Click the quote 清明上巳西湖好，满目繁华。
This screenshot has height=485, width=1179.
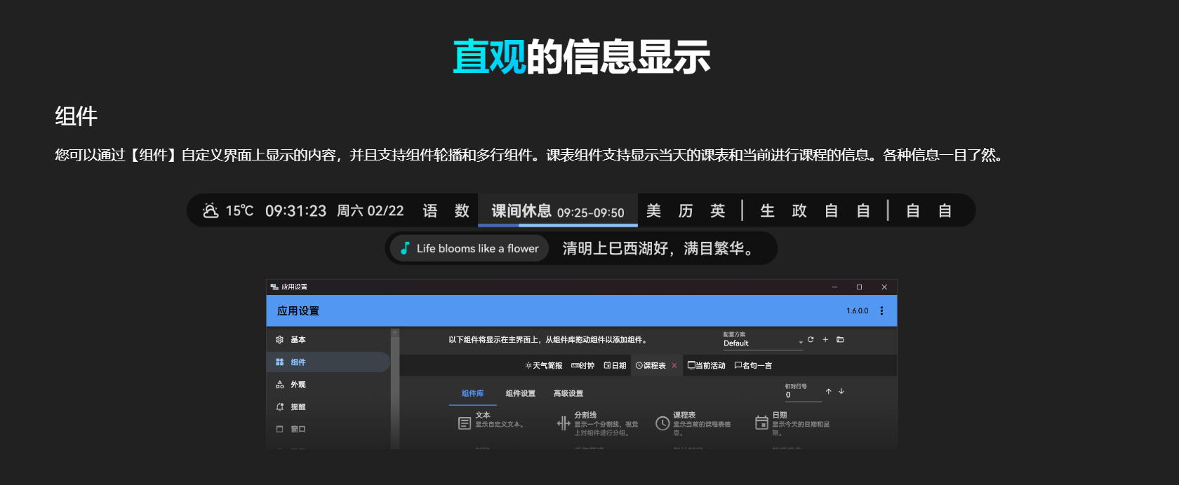(x=658, y=248)
